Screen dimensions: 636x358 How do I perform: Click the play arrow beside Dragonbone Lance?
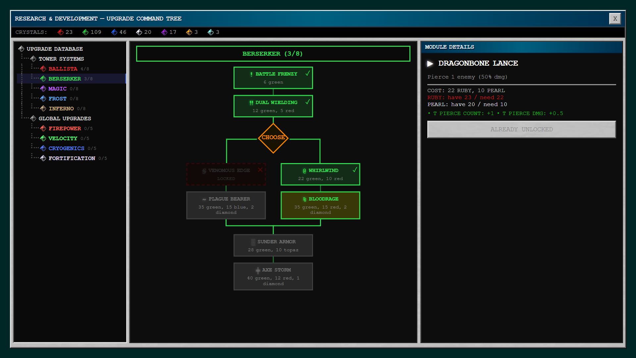(430, 63)
